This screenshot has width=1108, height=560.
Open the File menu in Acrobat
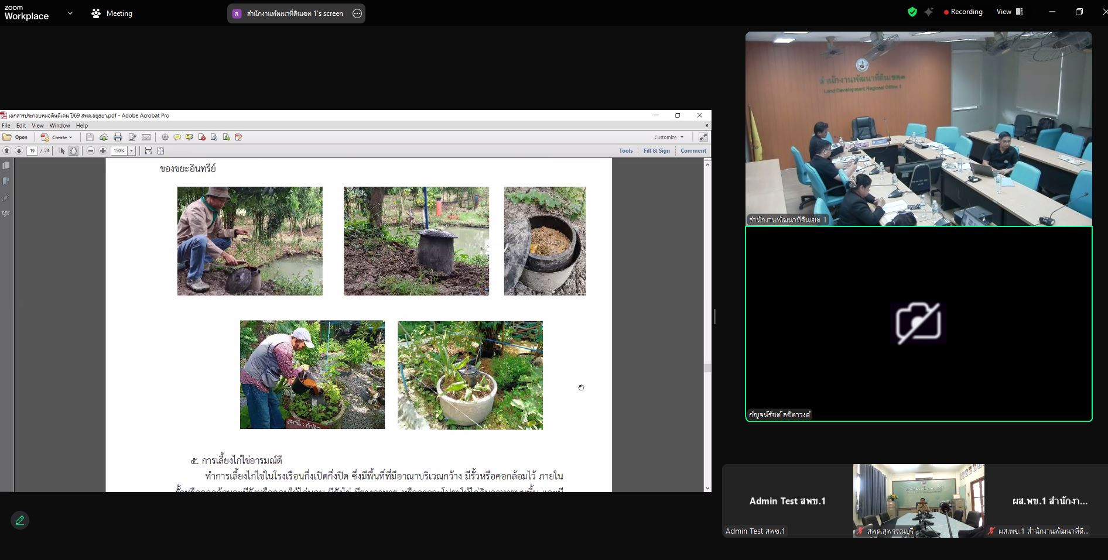coord(6,125)
